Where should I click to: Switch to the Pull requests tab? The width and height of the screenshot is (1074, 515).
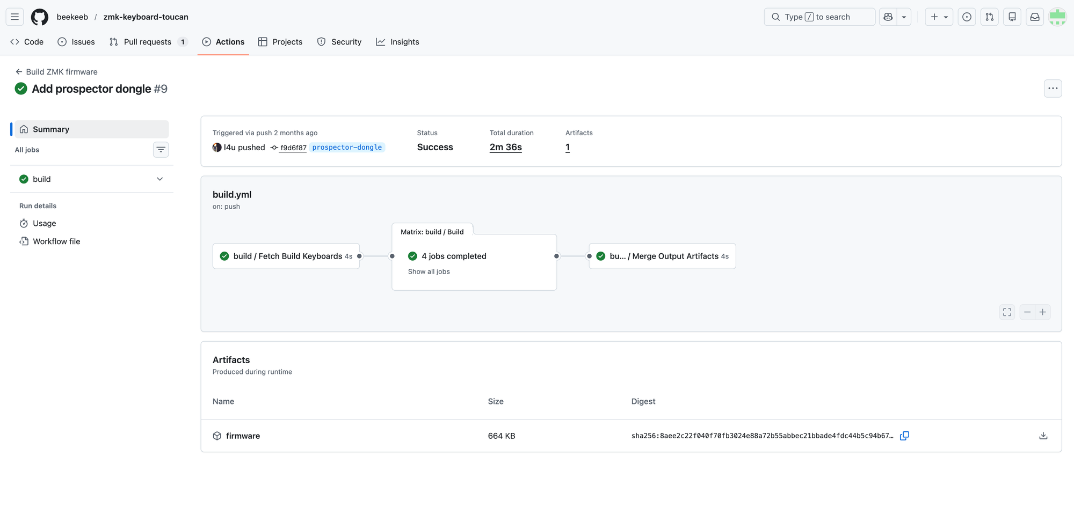(x=147, y=42)
